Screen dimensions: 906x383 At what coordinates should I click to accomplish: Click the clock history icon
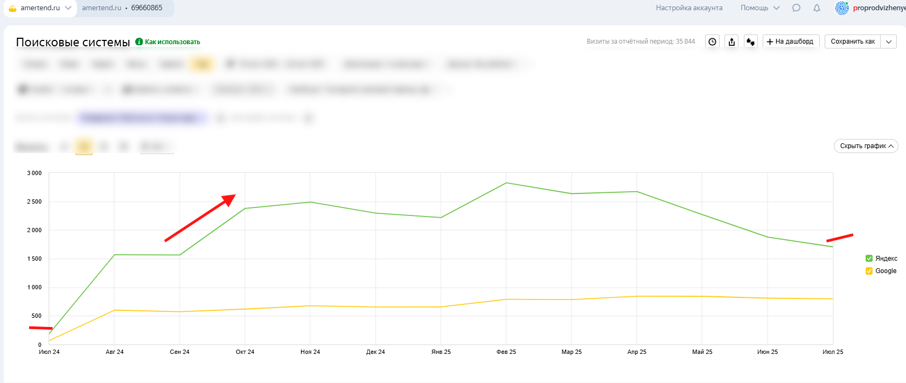pos(712,41)
